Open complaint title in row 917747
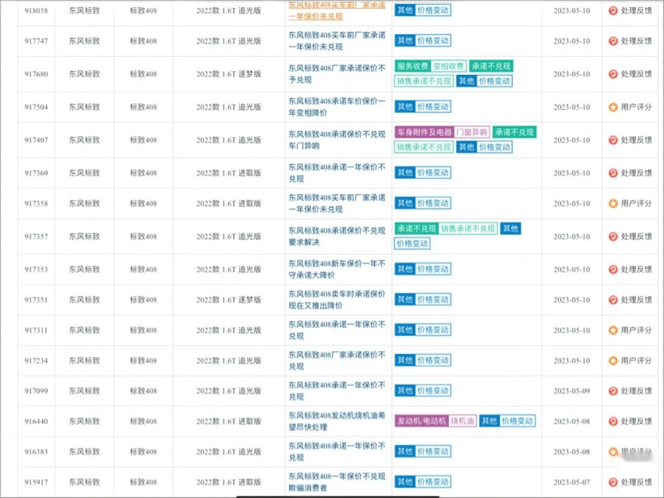664x498 pixels. coord(337,41)
